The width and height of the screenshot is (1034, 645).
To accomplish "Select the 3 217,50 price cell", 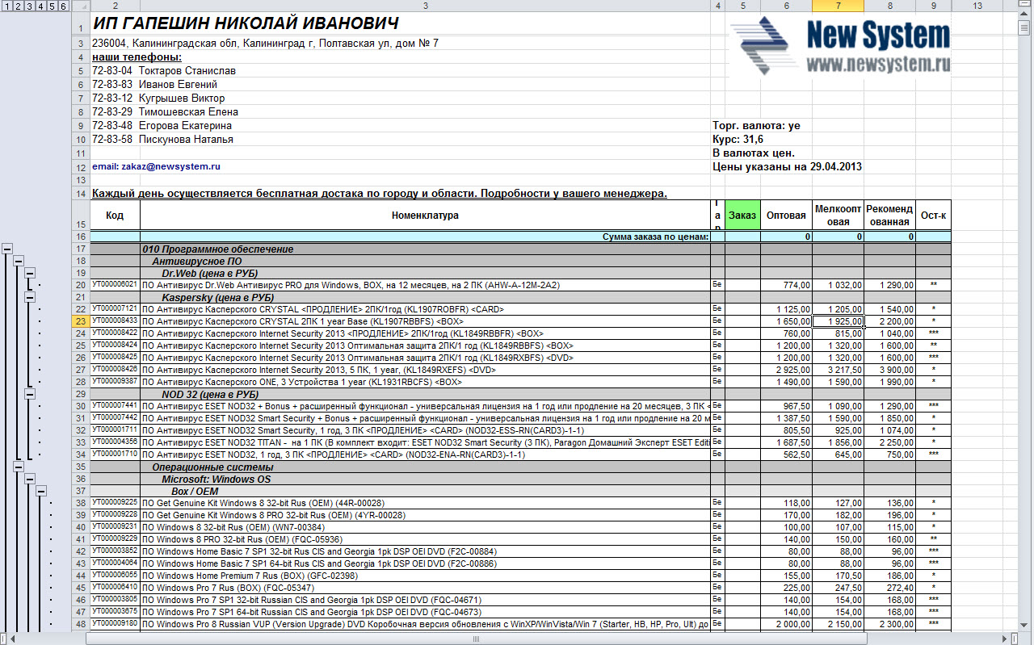I will click(838, 370).
